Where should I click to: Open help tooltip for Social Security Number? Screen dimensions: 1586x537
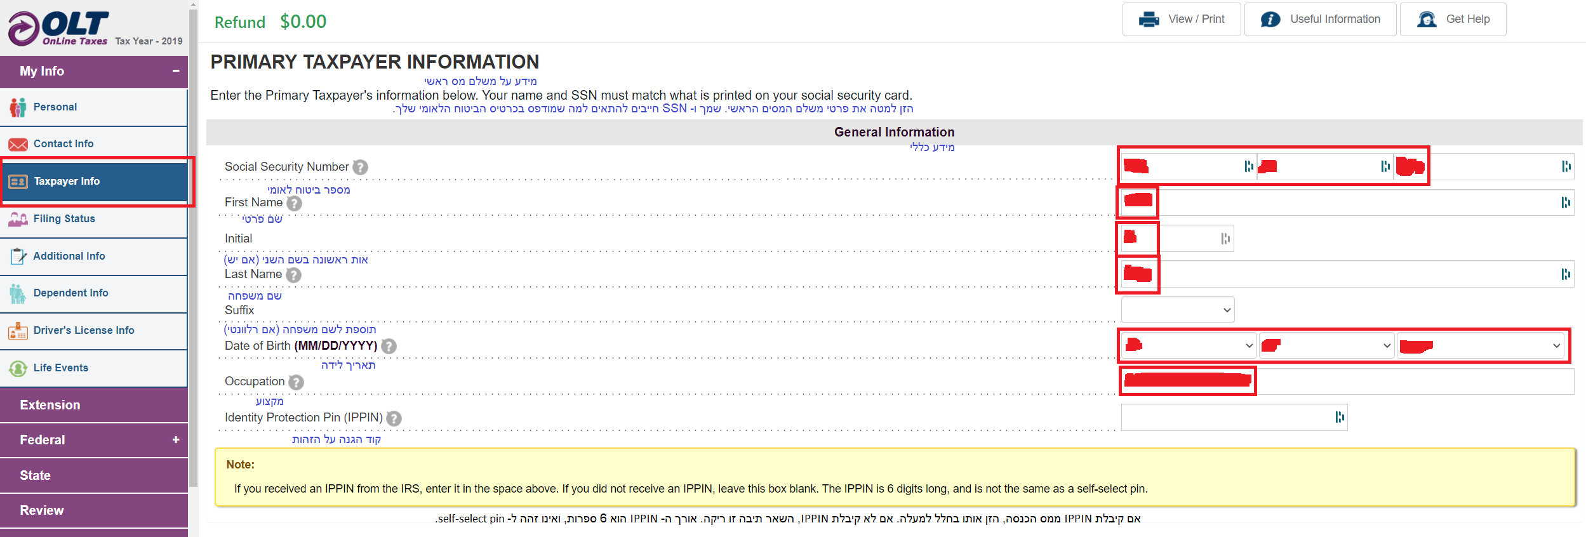point(360,167)
